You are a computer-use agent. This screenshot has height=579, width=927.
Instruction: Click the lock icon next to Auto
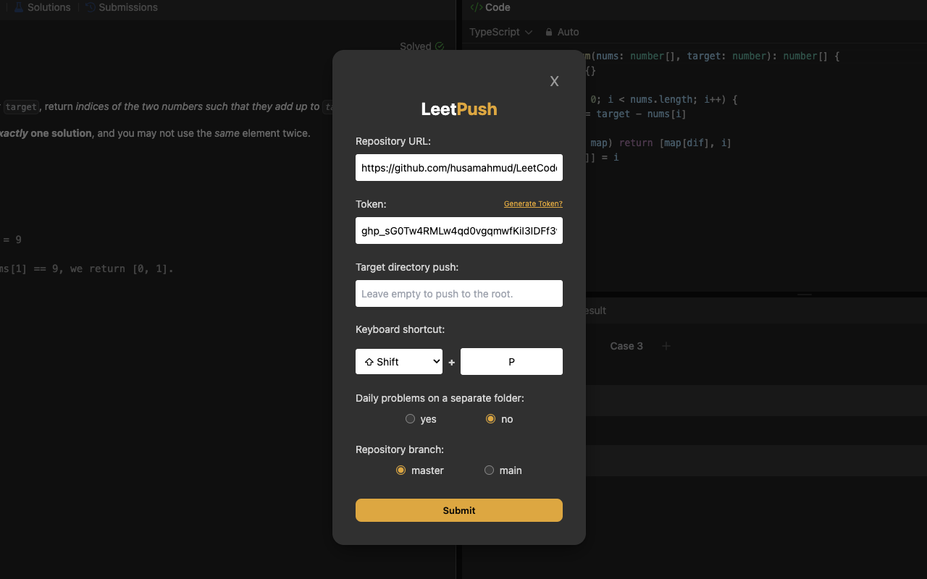point(550,32)
